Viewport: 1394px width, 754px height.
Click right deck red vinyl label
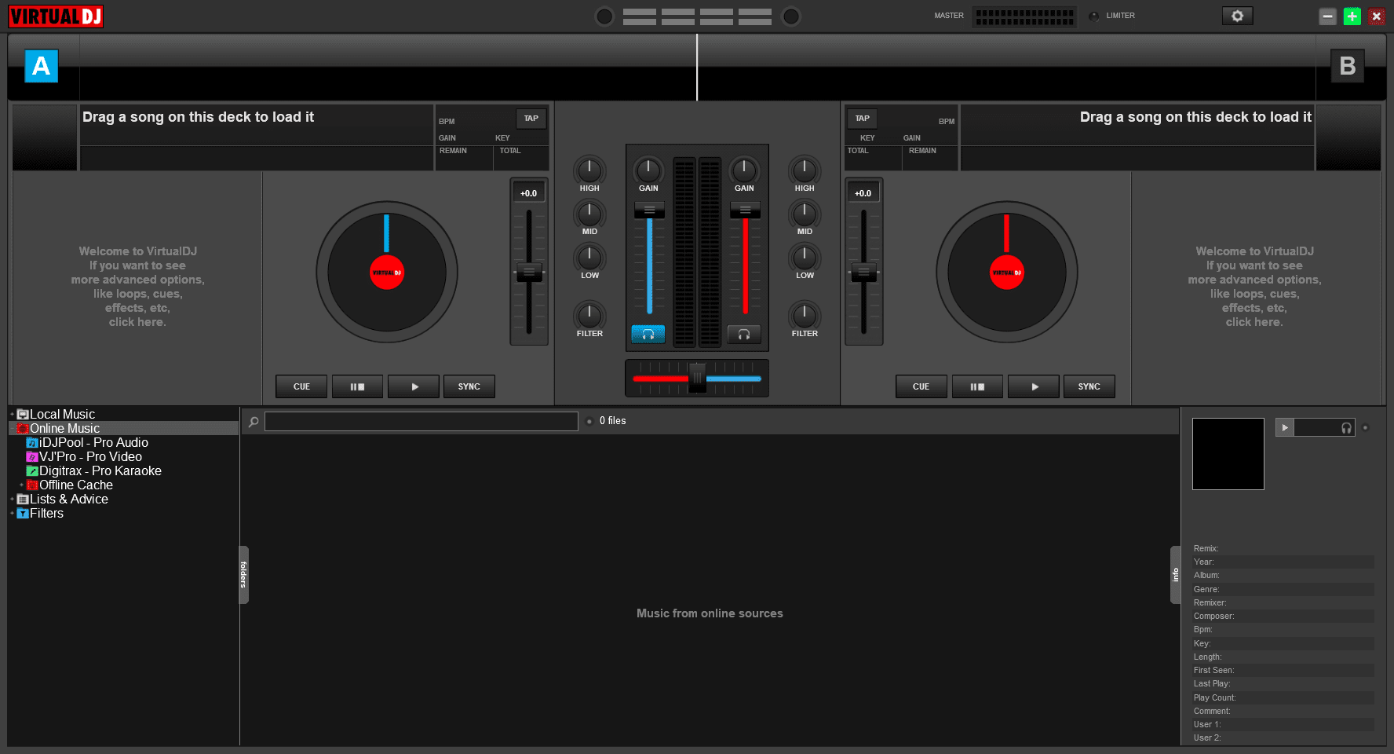1006,273
